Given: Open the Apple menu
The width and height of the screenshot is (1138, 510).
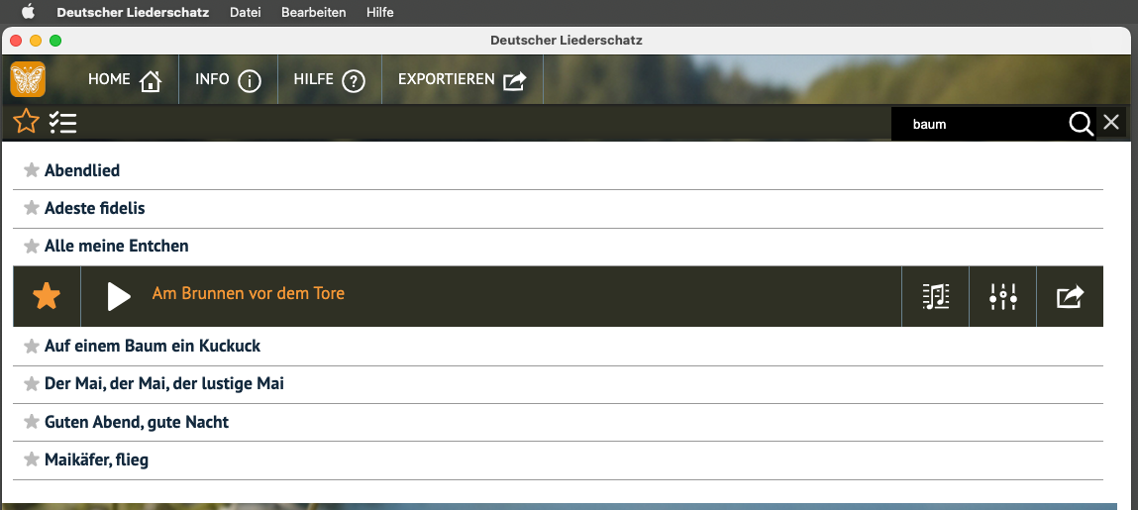Looking at the screenshot, I should [x=29, y=12].
